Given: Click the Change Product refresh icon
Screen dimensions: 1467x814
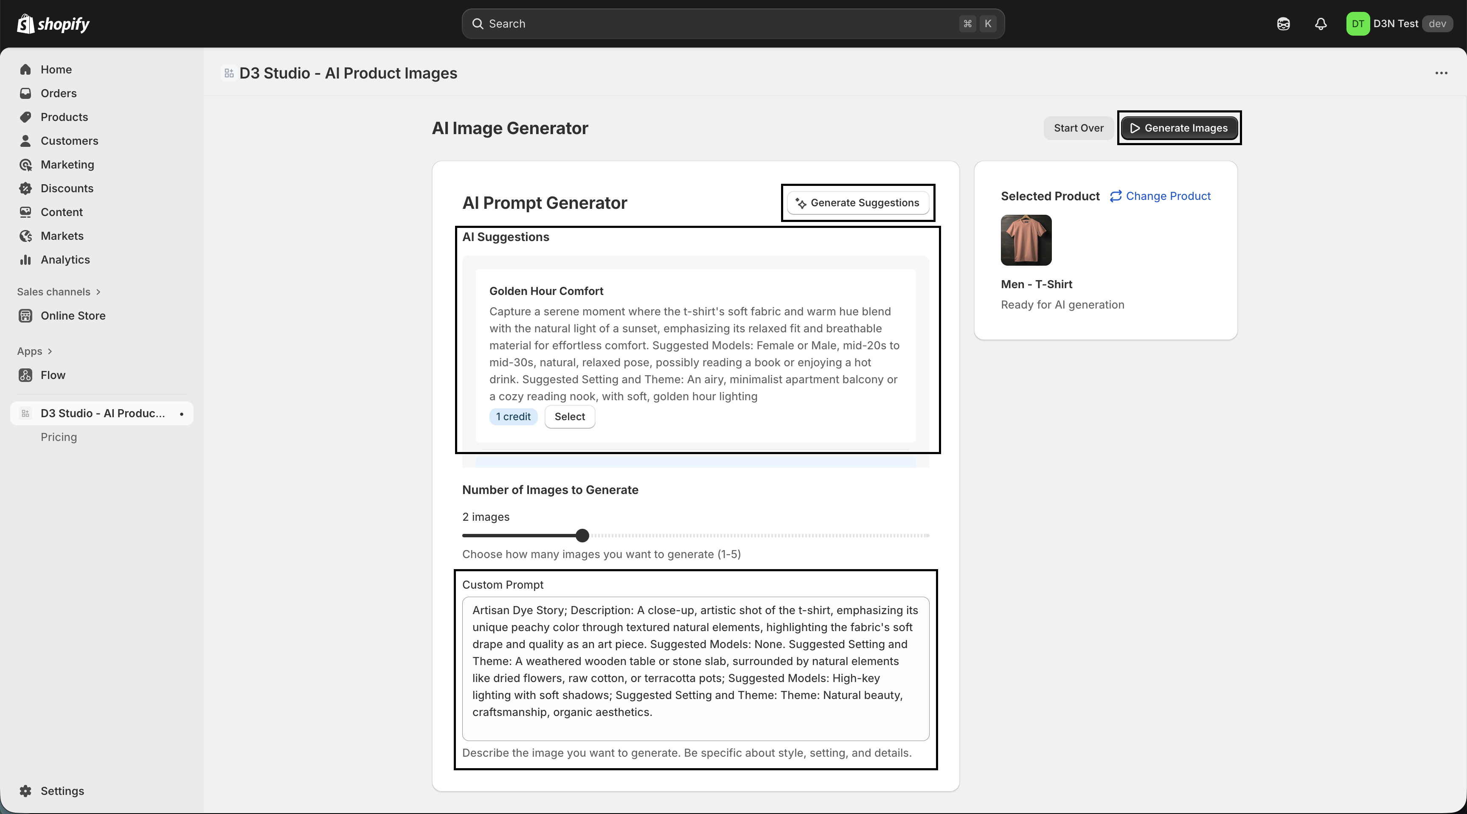Looking at the screenshot, I should click(x=1116, y=196).
